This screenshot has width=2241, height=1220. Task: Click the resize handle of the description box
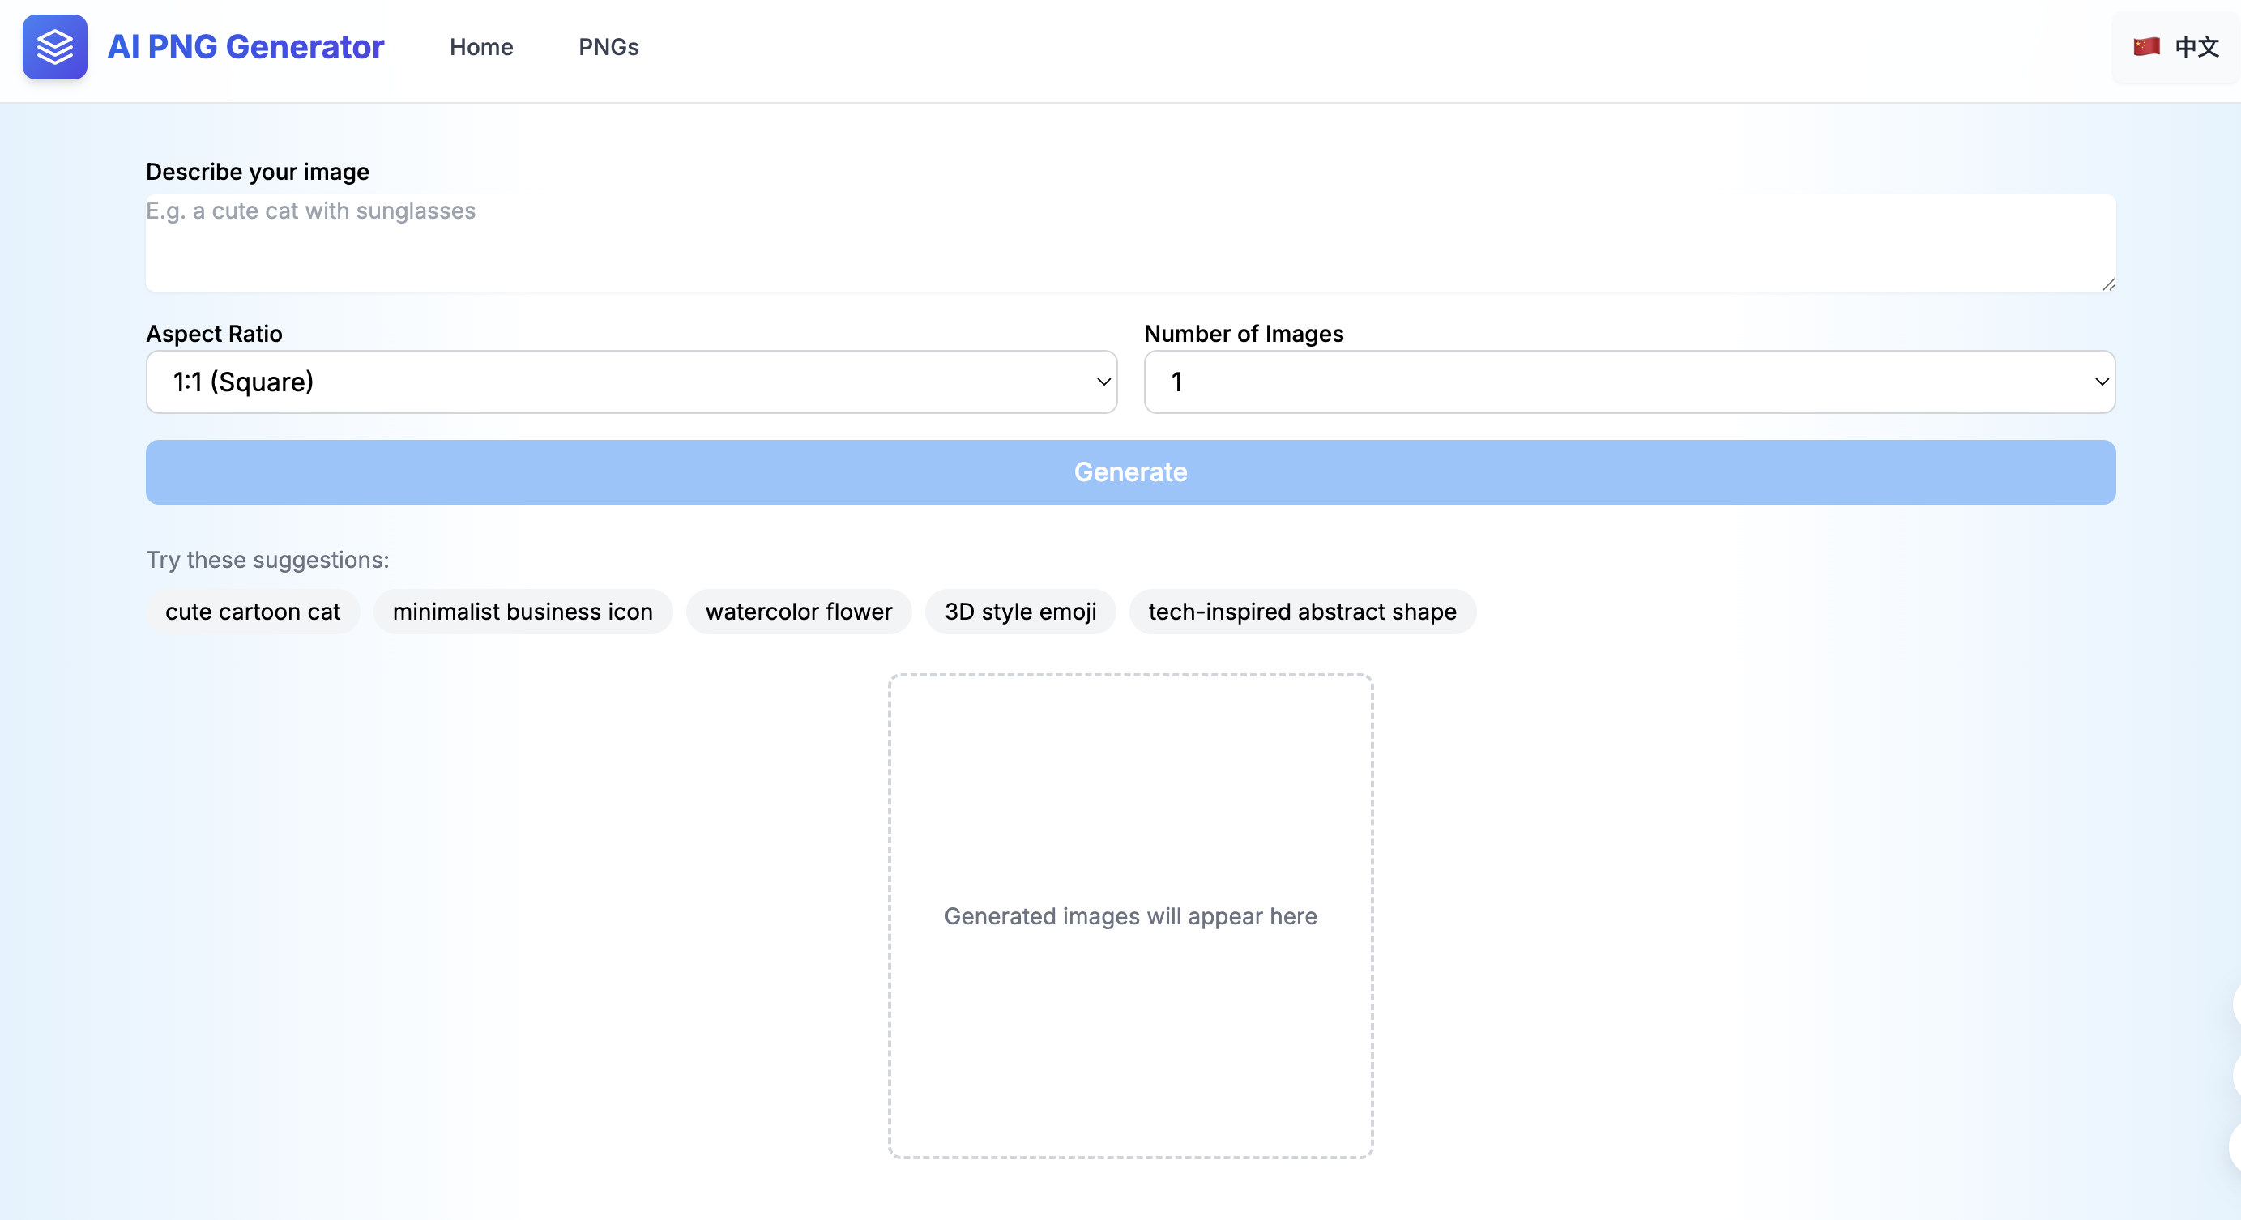2109,284
